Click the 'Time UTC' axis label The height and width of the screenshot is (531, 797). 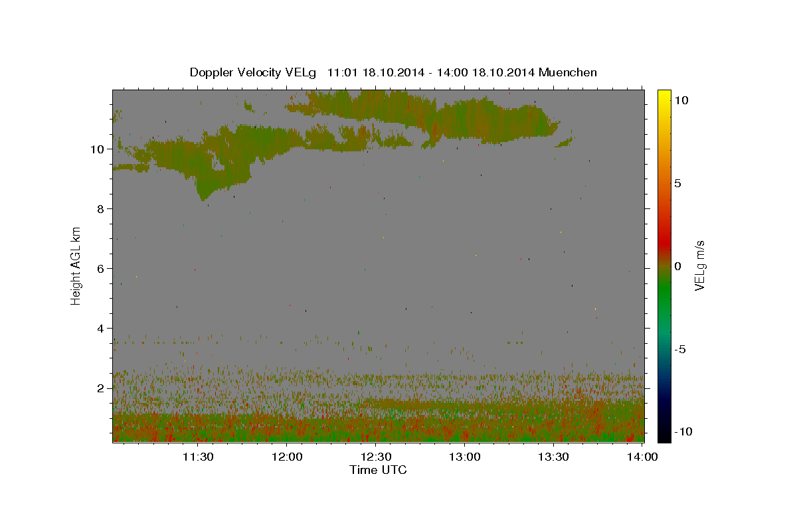[378, 470]
